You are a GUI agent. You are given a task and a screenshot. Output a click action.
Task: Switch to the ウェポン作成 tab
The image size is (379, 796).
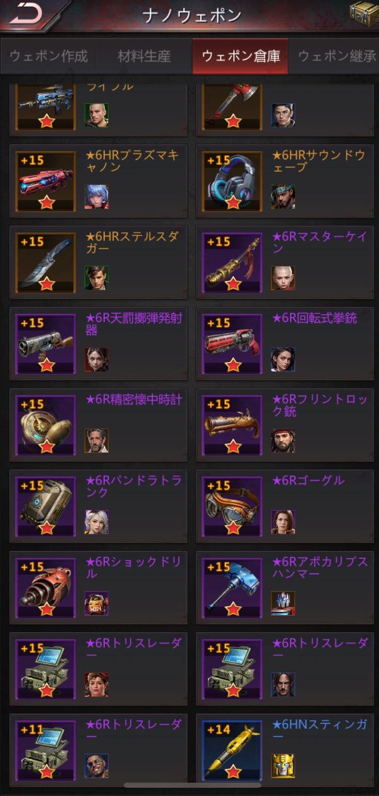[49, 56]
